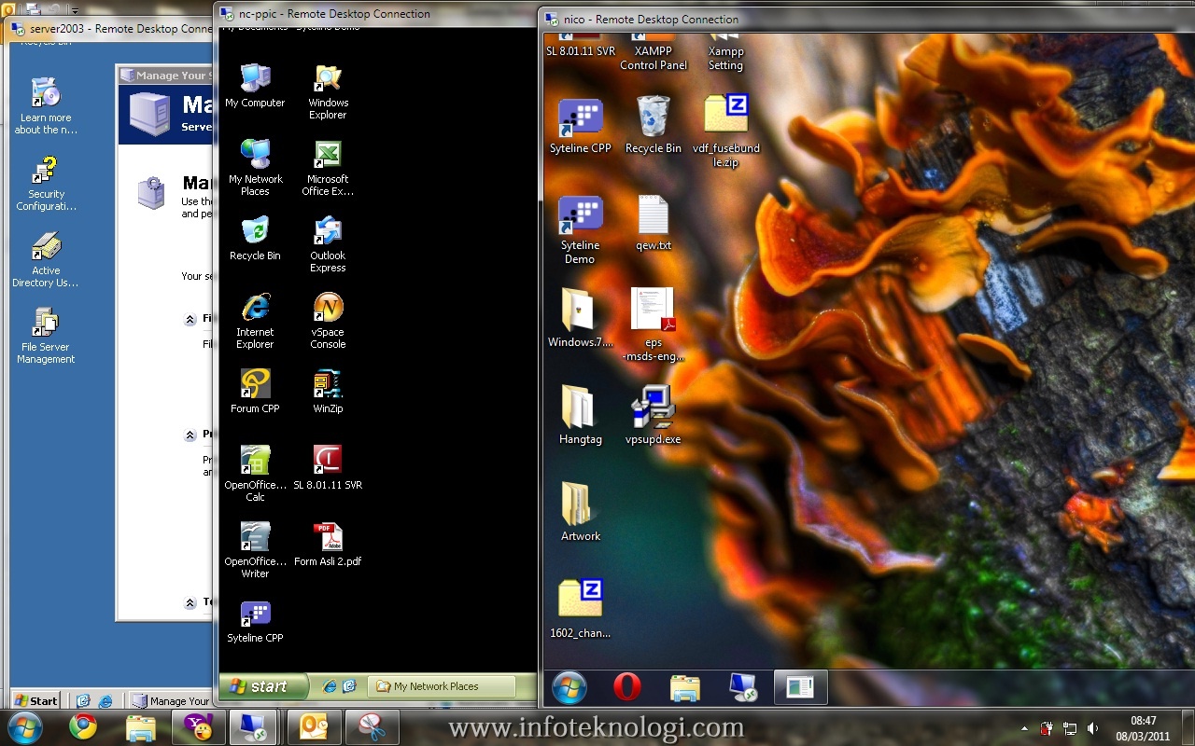Collapse the 'To' section chevron in Manage Your Server

coord(190,602)
